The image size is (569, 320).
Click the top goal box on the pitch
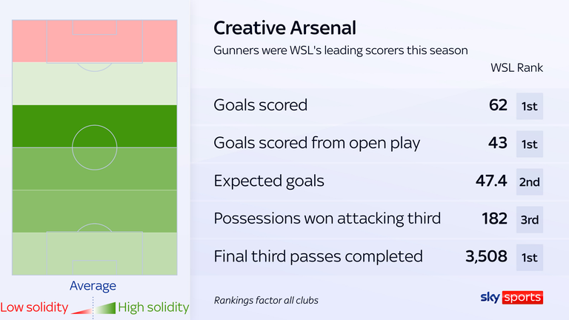point(95,27)
